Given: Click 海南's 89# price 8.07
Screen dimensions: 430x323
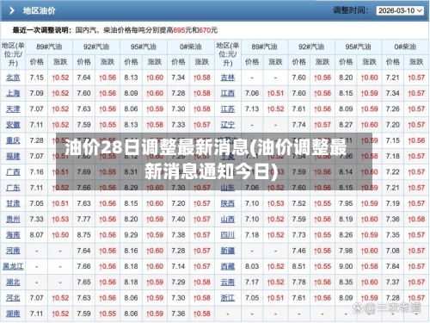Looking at the screenshot, I should tap(37, 235).
